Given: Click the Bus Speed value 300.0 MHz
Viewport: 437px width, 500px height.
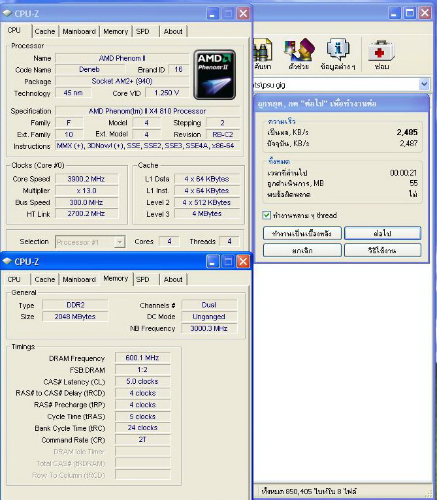Looking at the screenshot, I should coord(86,202).
